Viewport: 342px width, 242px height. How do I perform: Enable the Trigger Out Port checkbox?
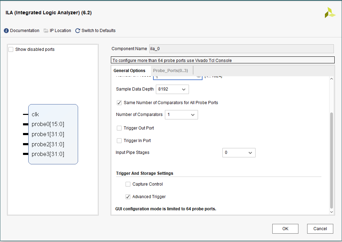[x=119, y=128]
